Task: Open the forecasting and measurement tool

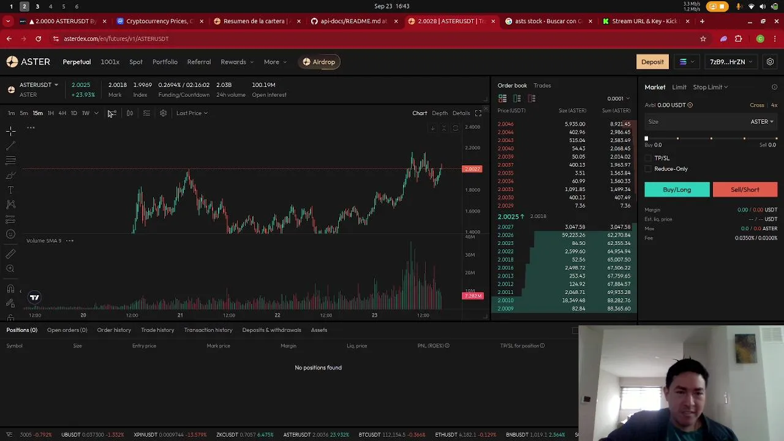Action: click(x=10, y=219)
